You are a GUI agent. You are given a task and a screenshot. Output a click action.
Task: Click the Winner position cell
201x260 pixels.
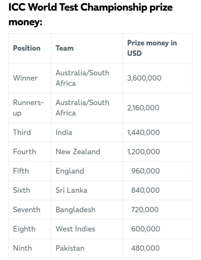(x=25, y=78)
